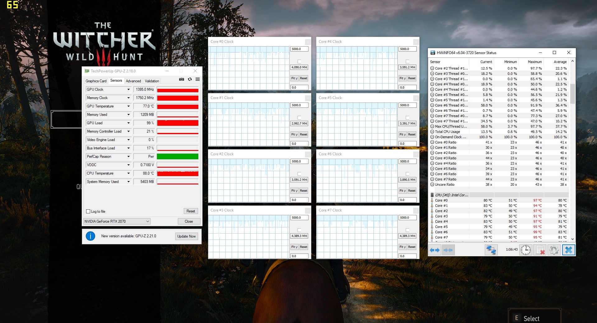The height and width of the screenshot is (323, 597).
Task: Select the Sensors tab in GPU-Z
Action: (x=116, y=80)
